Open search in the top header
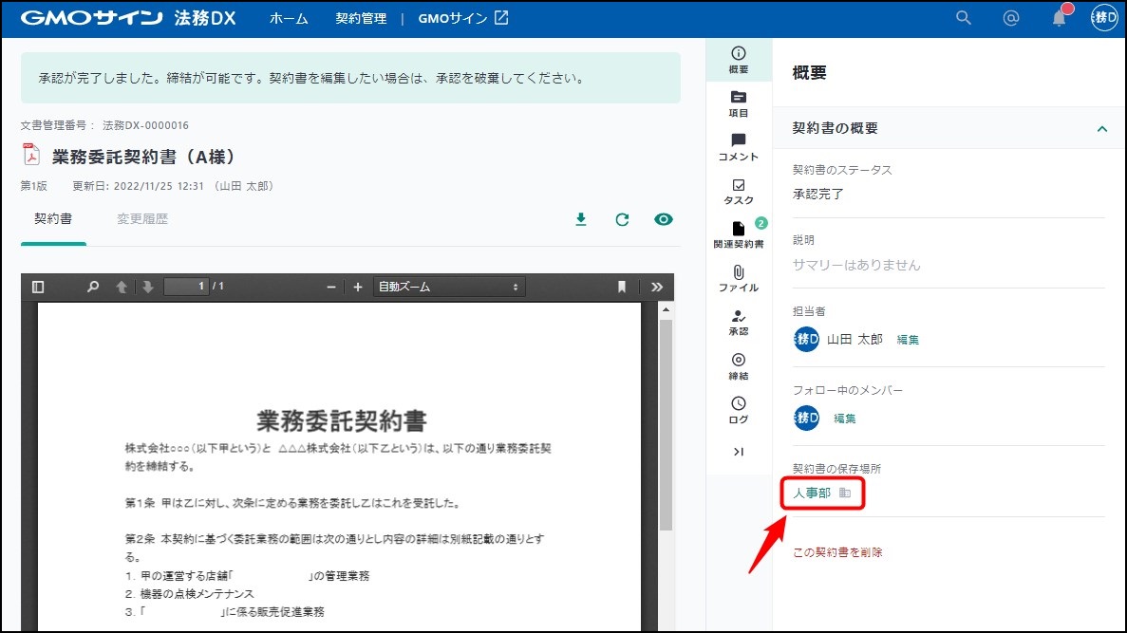This screenshot has height=633, width=1127. point(963,18)
